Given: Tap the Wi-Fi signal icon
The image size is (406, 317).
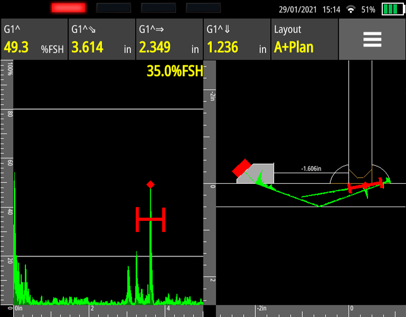Looking at the screenshot, I should point(350,10).
